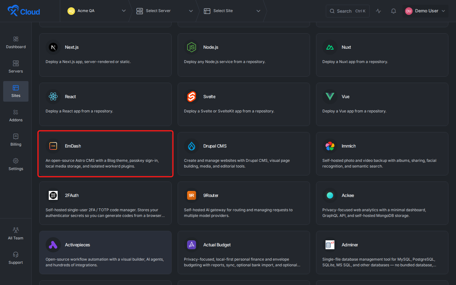Open Addons in the sidebar
The image size is (456, 285).
[16, 116]
